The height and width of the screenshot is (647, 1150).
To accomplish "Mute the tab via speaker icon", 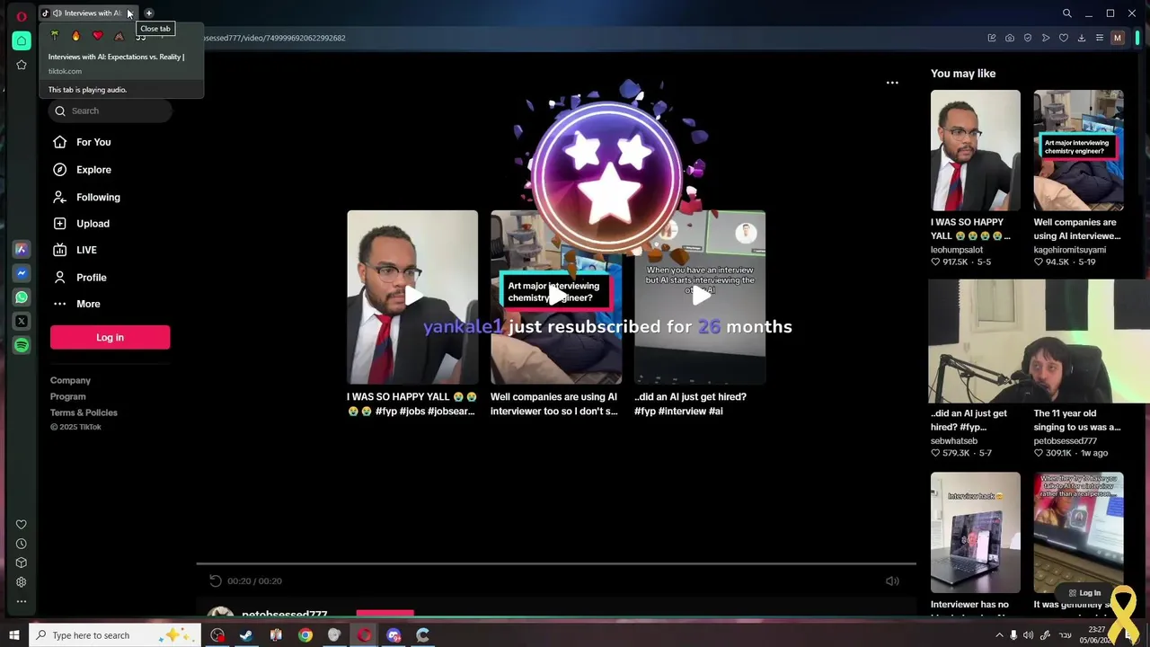I will point(57,13).
